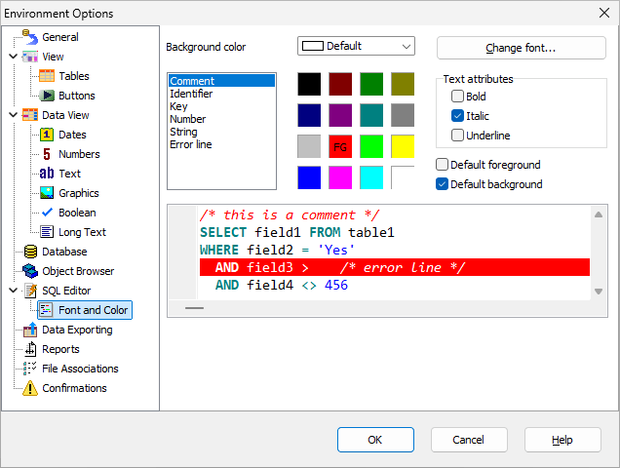Collapse the SQL Editor tree node
The height and width of the screenshot is (468, 620).
tap(13, 291)
